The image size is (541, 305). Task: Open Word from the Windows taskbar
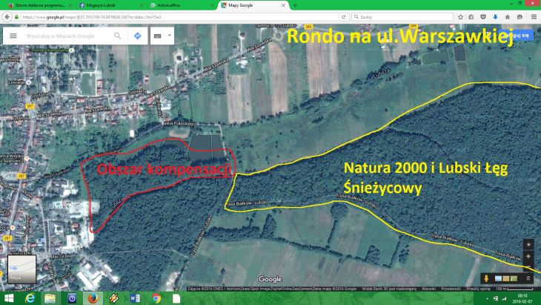(135, 298)
